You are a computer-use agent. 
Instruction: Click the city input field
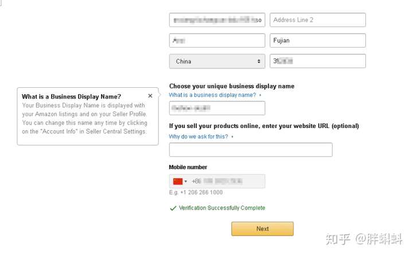click(x=217, y=40)
